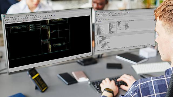This screenshot has width=173, height=97.
Task: Close the with_read_bits tab on left monitor
Action: pos(50,18)
